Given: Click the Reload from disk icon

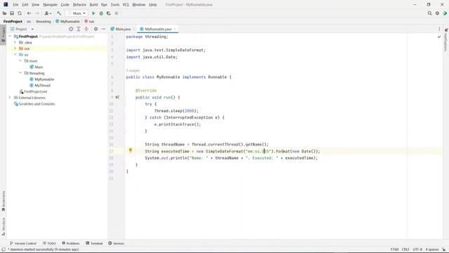Looking at the screenshot, I should tap(20, 13).
